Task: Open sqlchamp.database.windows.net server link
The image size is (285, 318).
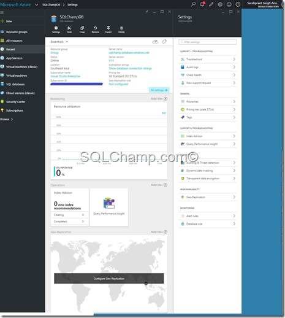Action: 129,53
